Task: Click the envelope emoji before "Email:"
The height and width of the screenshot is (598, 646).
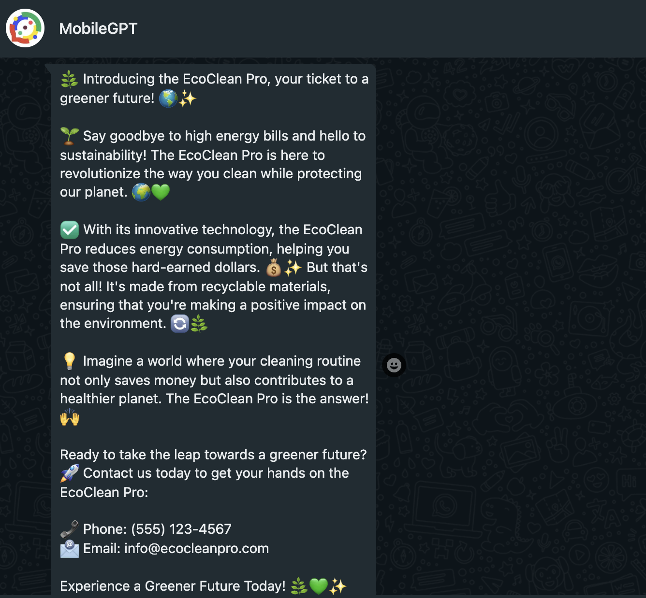Action: pyautogui.click(x=69, y=549)
